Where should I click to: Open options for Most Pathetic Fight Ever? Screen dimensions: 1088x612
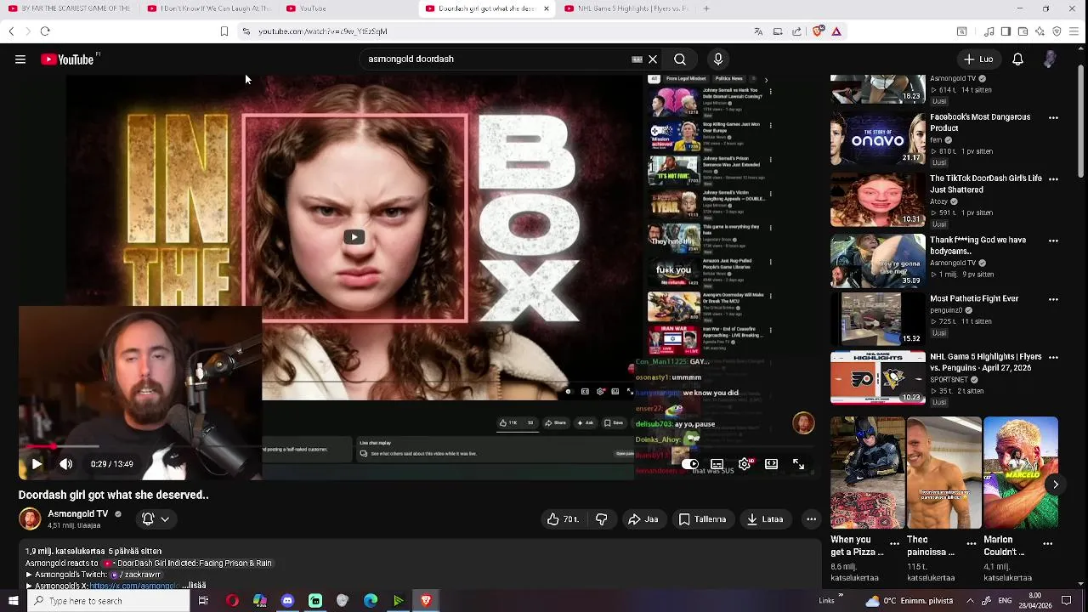click(1054, 300)
